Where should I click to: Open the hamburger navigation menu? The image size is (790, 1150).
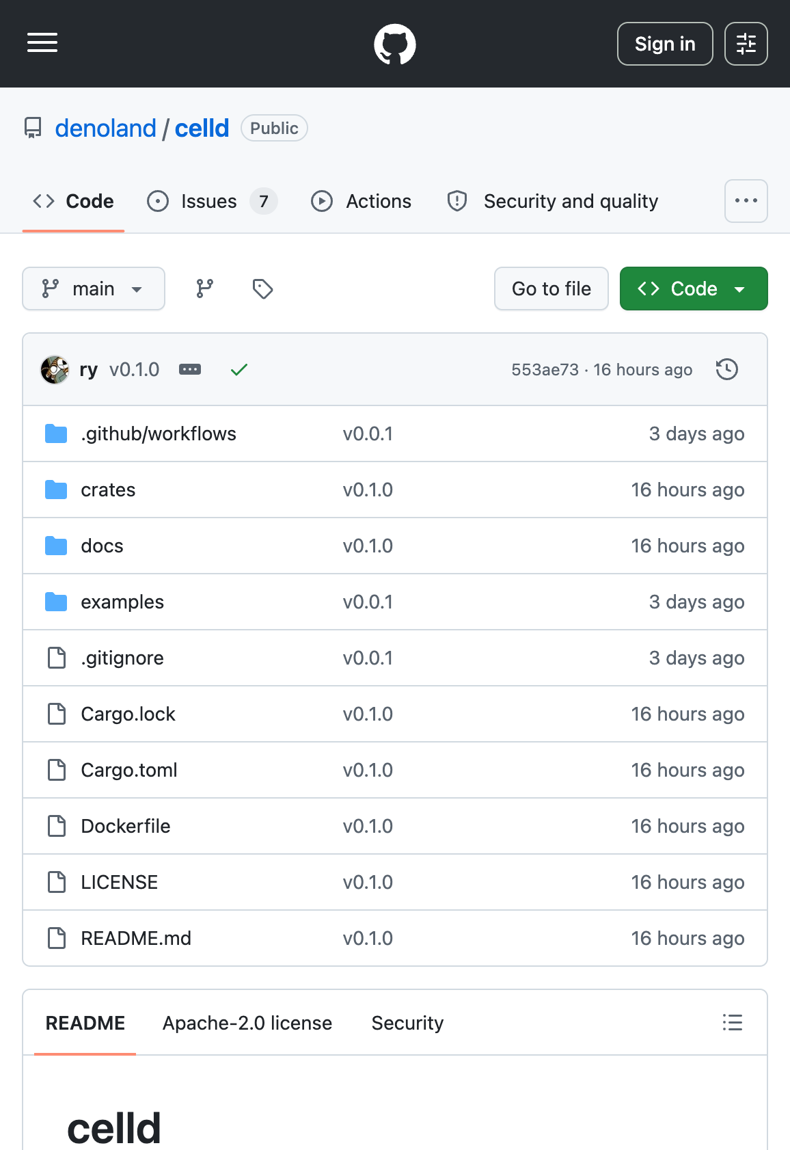click(x=42, y=42)
